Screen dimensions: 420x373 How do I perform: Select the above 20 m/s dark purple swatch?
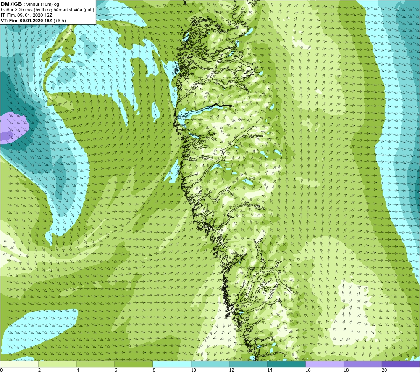pyautogui.click(x=401, y=364)
